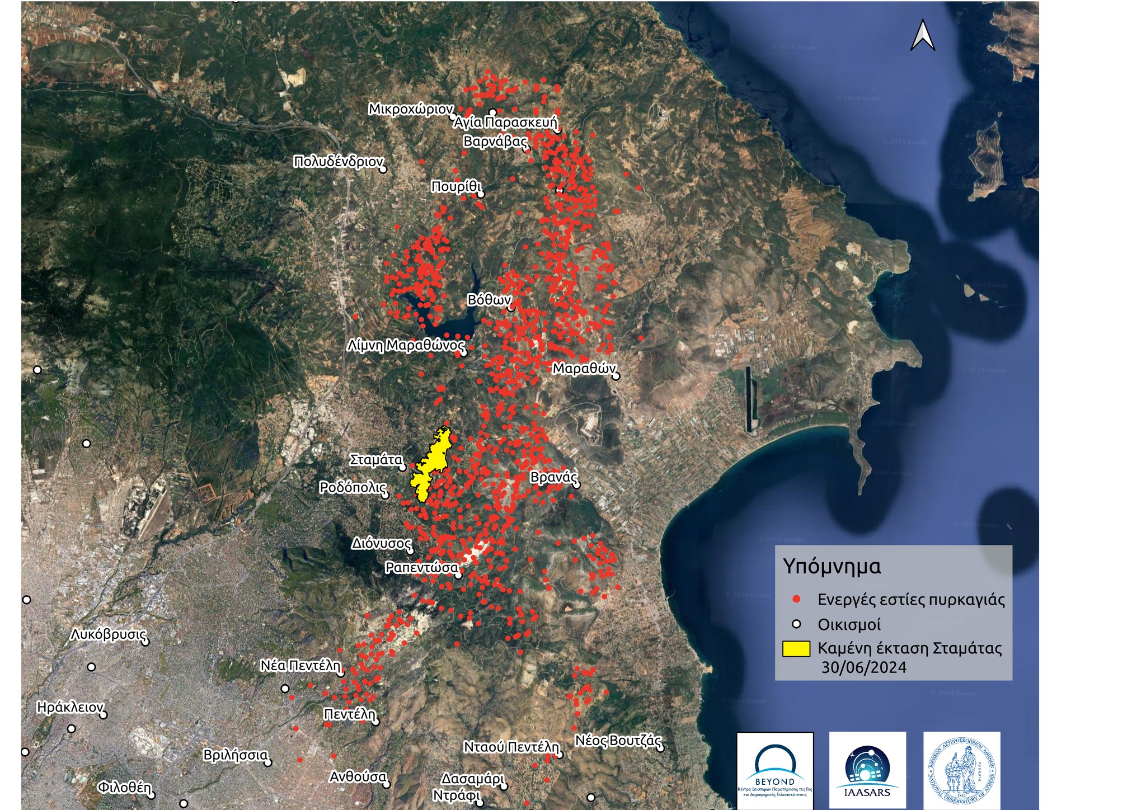Click the legend text Οικισμοί
1146x810 pixels.
pyautogui.click(x=849, y=624)
